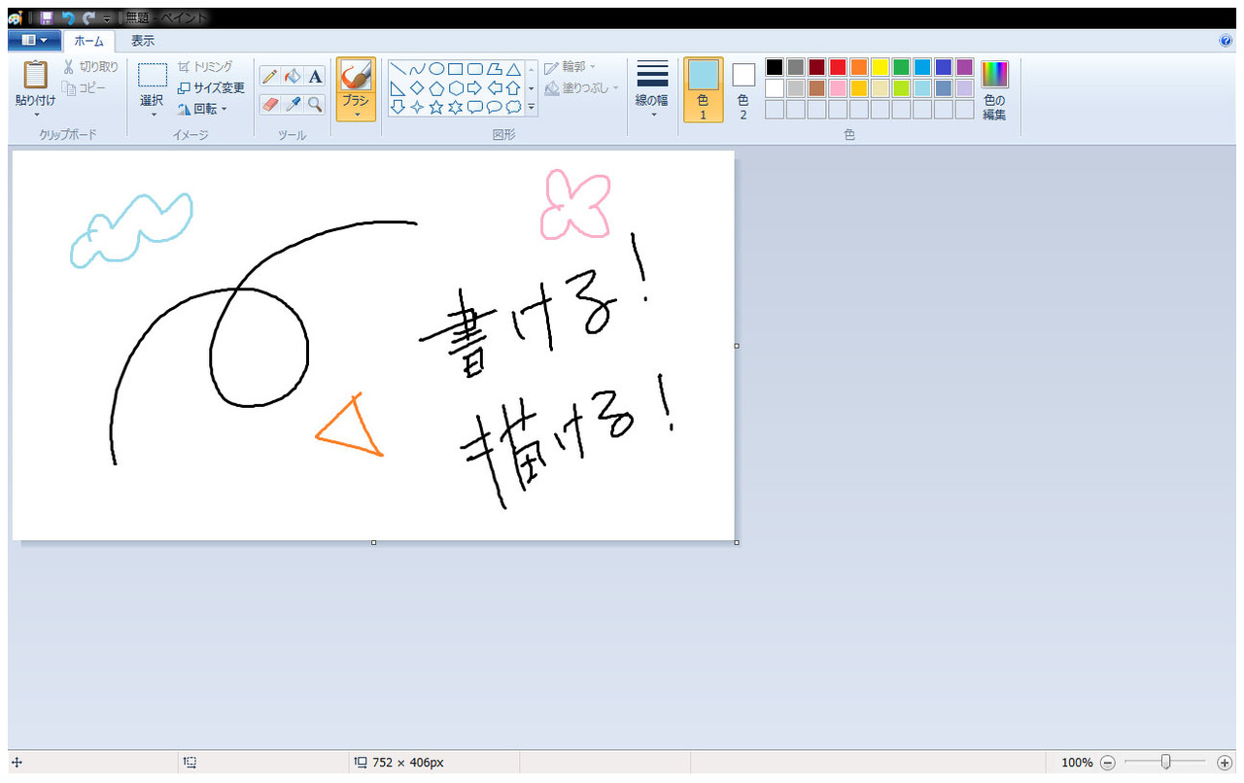Select the Curve shape
The height and width of the screenshot is (783, 1244).
click(x=417, y=69)
